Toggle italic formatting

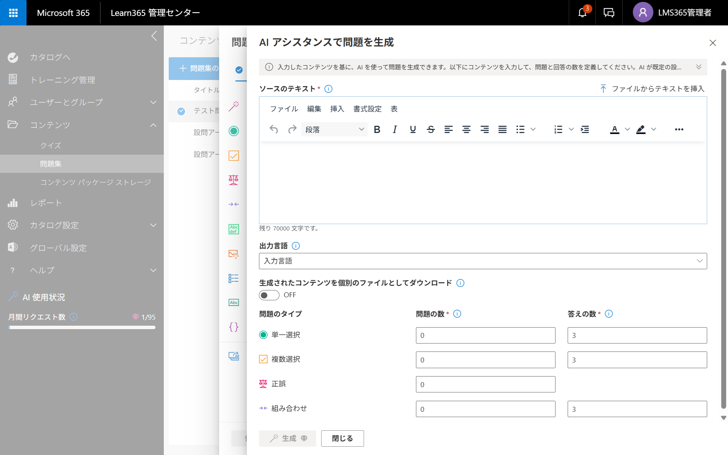(x=395, y=129)
